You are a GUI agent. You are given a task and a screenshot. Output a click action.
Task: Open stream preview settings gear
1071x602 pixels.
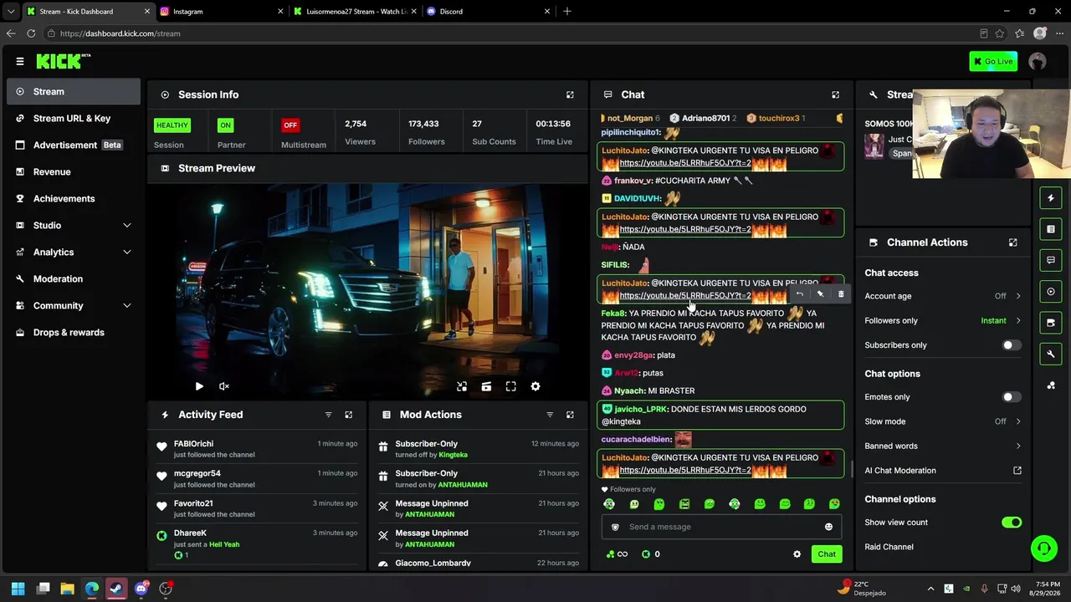pyautogui.click(x=535, y=386)
